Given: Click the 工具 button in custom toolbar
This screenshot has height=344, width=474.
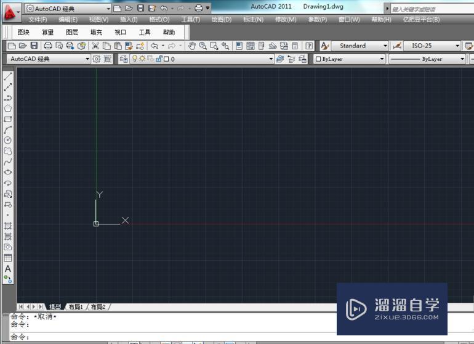Looking at the screenshot, I should (x=145, y=32).
